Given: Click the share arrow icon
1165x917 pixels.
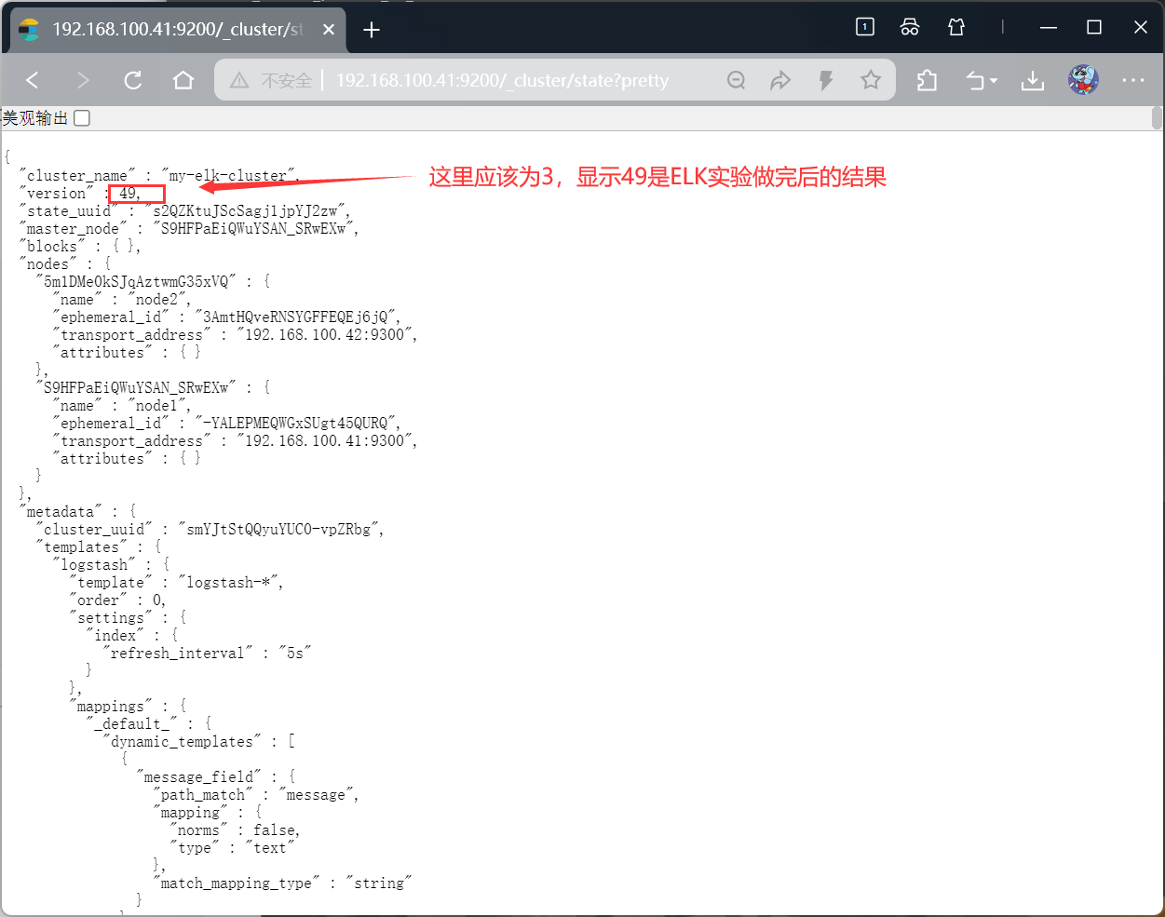Looking at the screenshot, I should (780, 81).
